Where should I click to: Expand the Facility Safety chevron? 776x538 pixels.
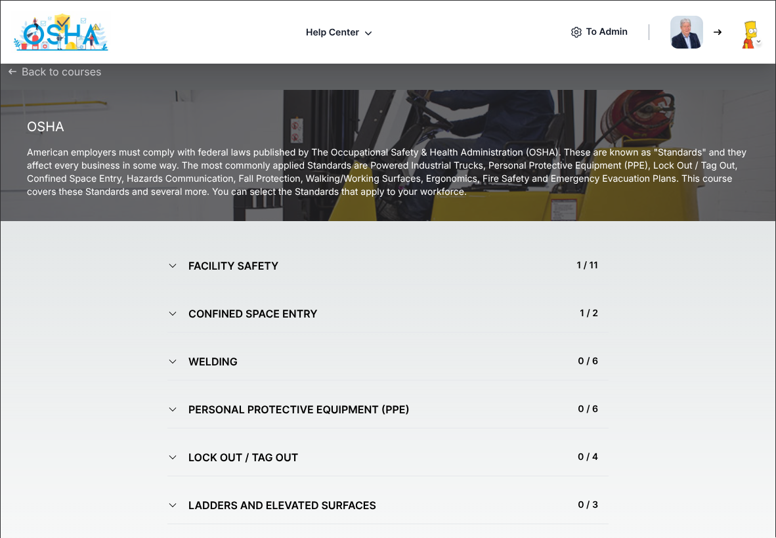(x=173, y=266)
